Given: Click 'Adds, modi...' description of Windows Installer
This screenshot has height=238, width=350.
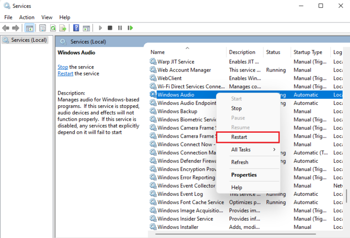Looking at the screenshot, I should [244, 227].
